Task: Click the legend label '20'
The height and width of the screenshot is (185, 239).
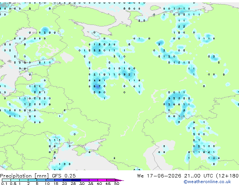Action: pos(64,183)
